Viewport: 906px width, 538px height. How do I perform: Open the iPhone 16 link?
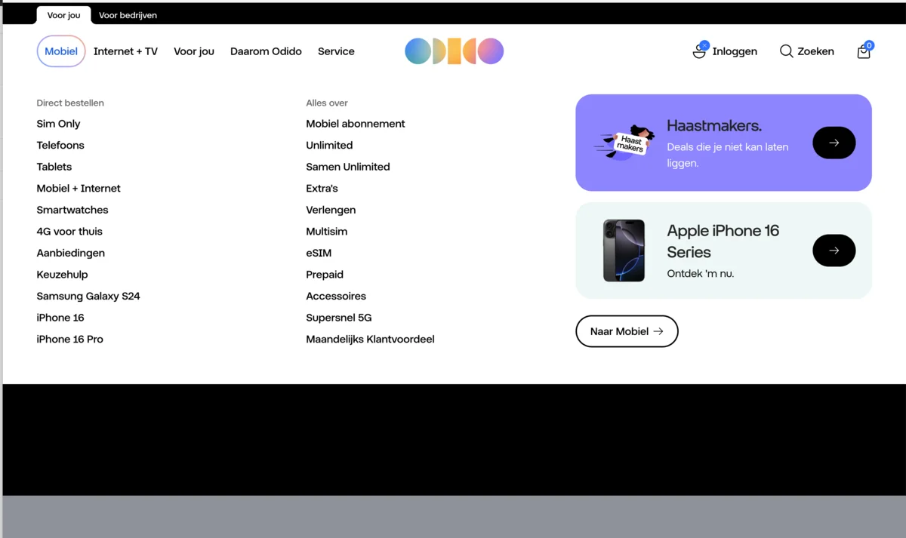(60, 318)
